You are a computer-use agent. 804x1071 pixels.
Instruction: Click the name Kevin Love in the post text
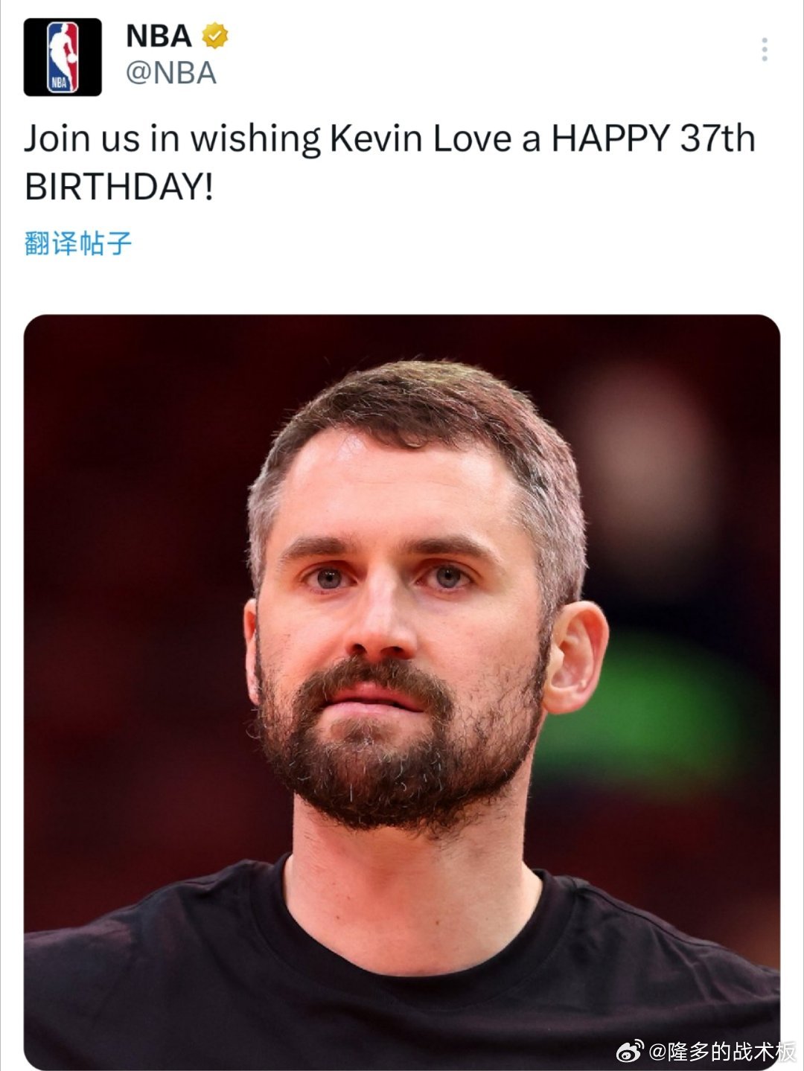[x=421, y=139]
